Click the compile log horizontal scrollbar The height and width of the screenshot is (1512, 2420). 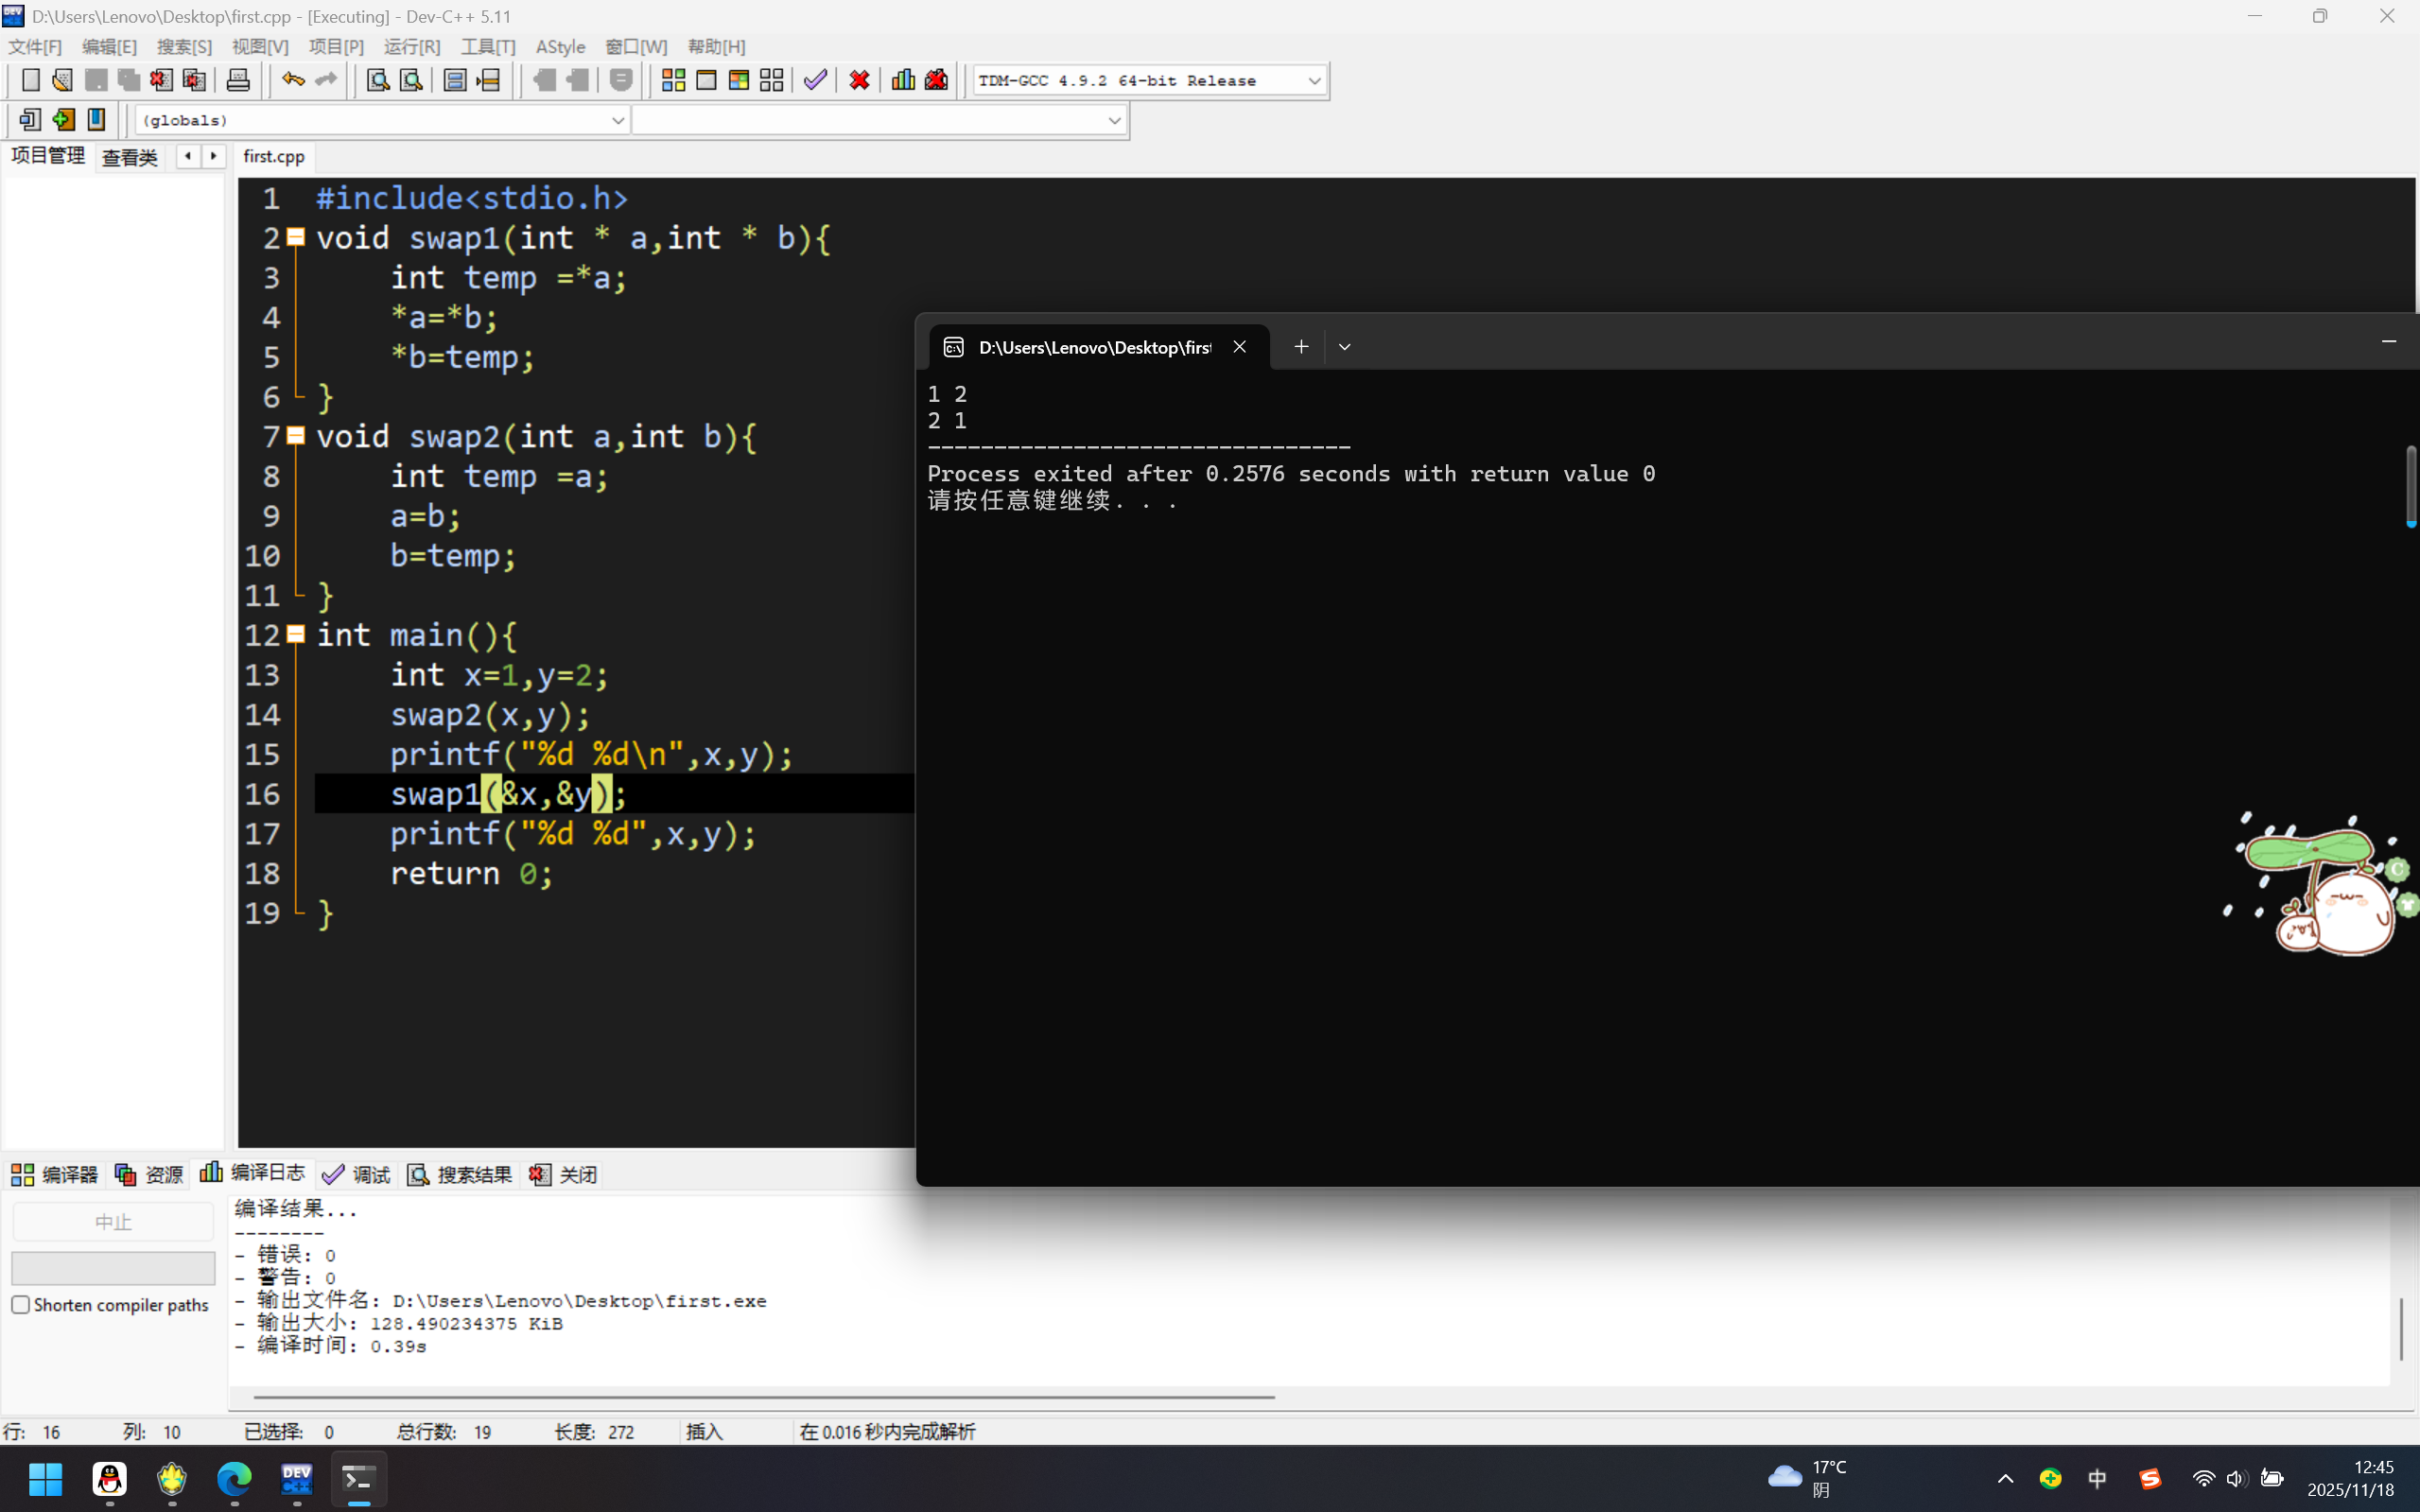point(764,1396)
